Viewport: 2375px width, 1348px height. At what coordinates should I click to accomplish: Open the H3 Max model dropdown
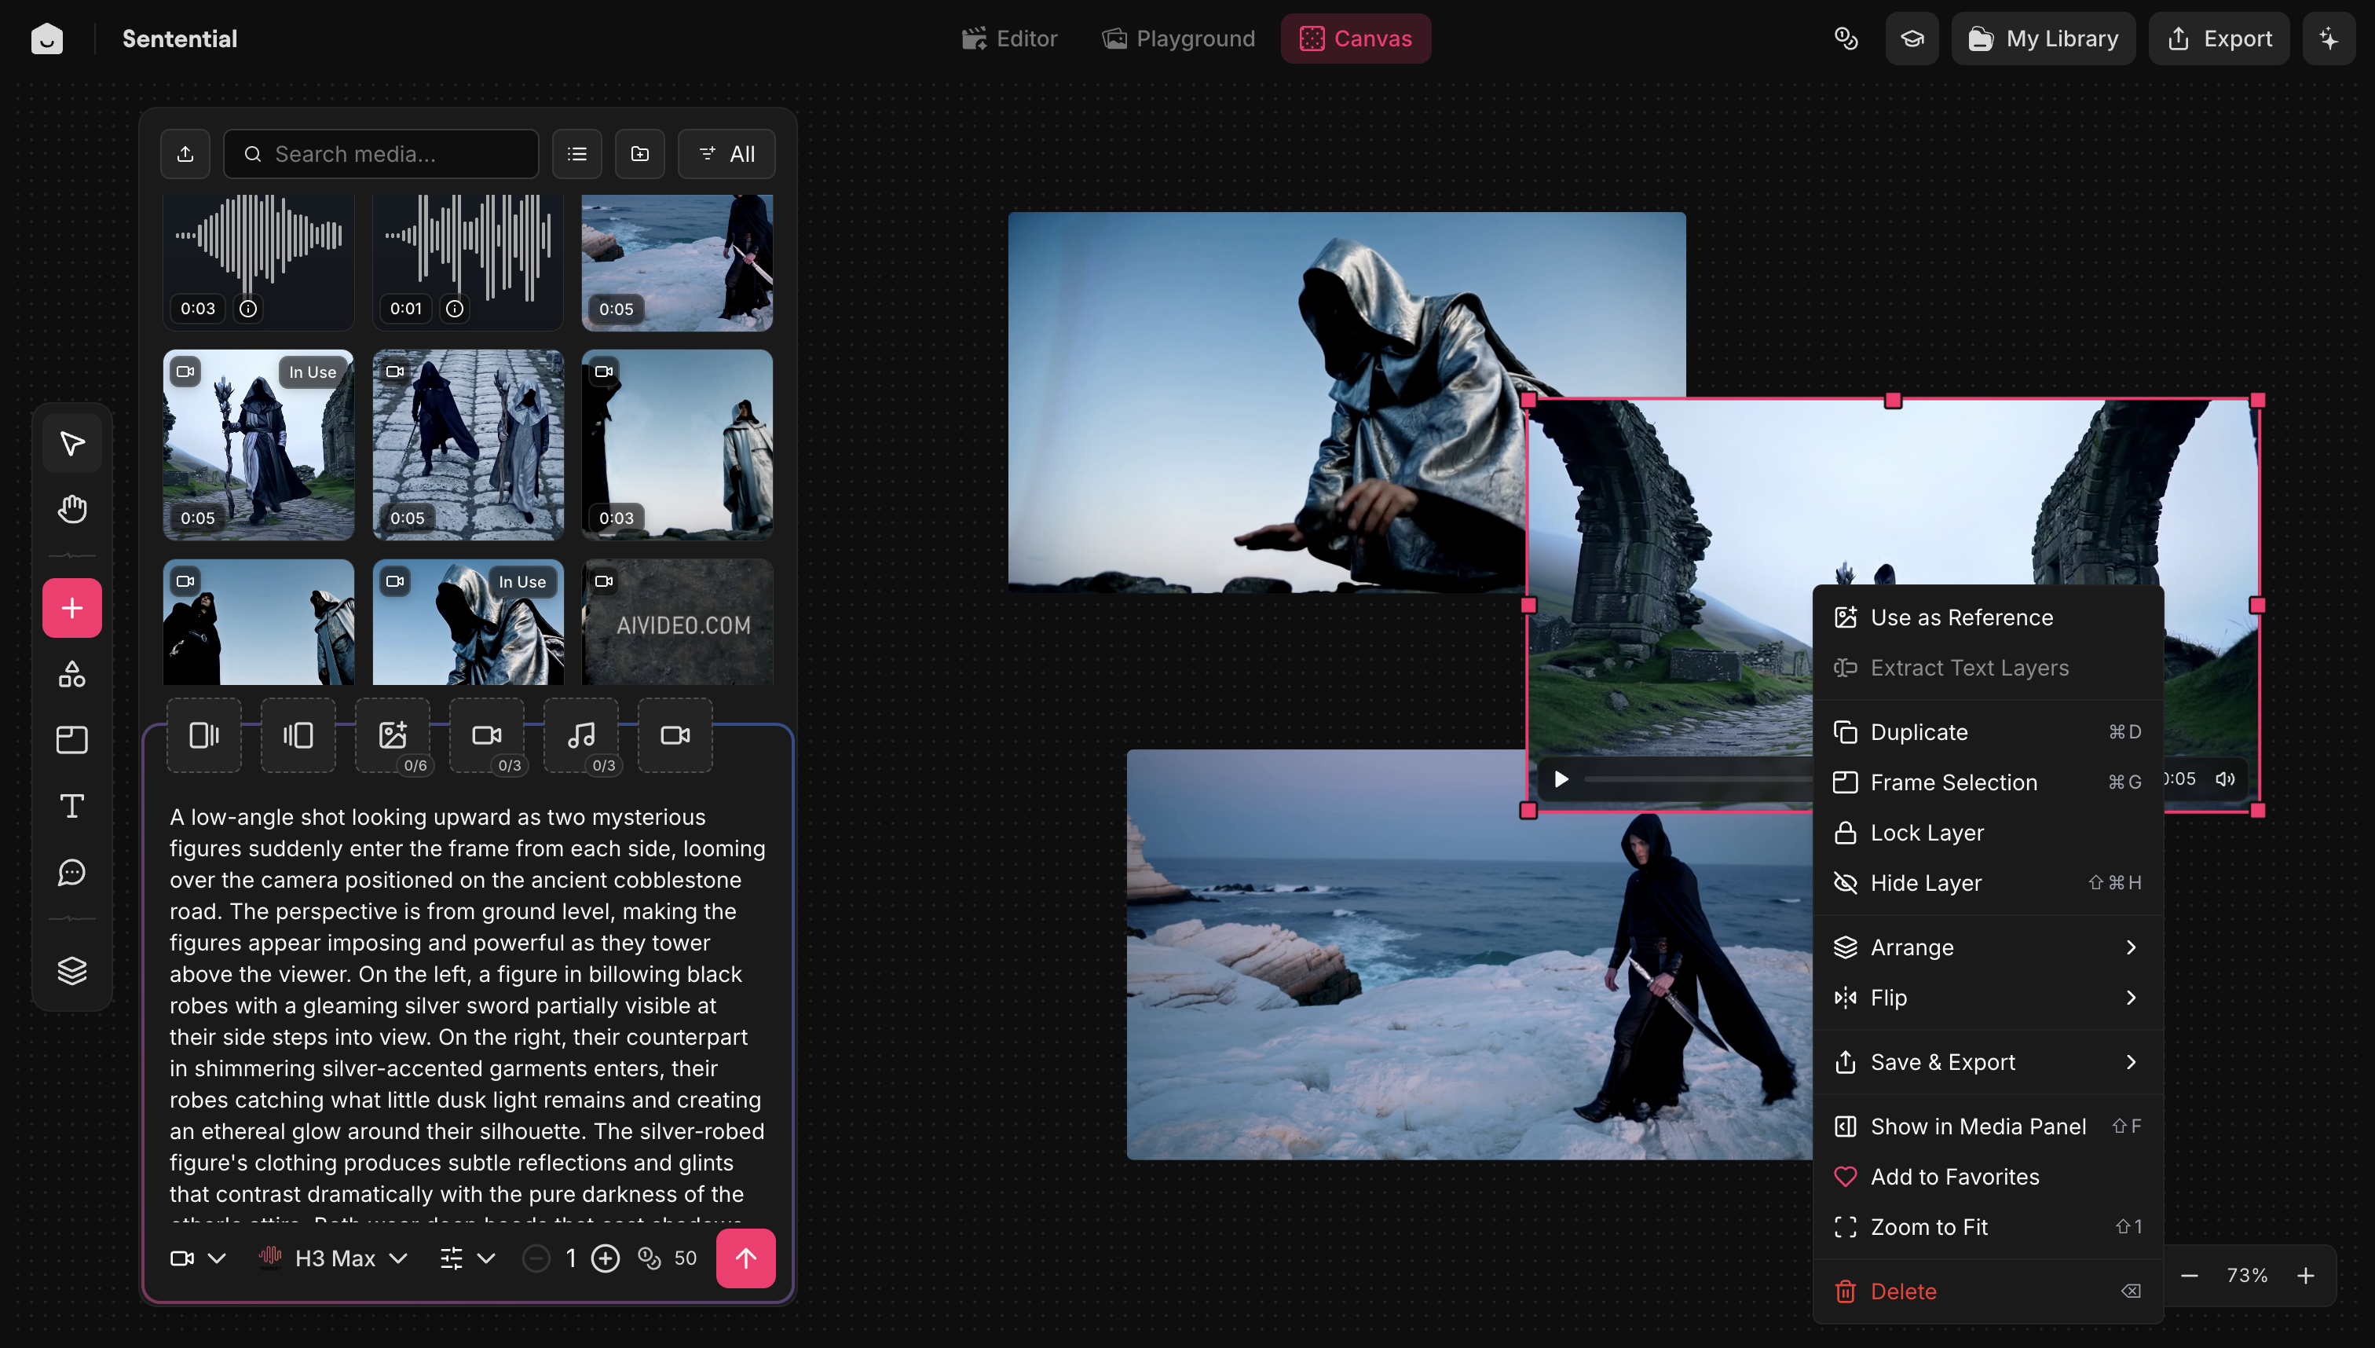333,1257
